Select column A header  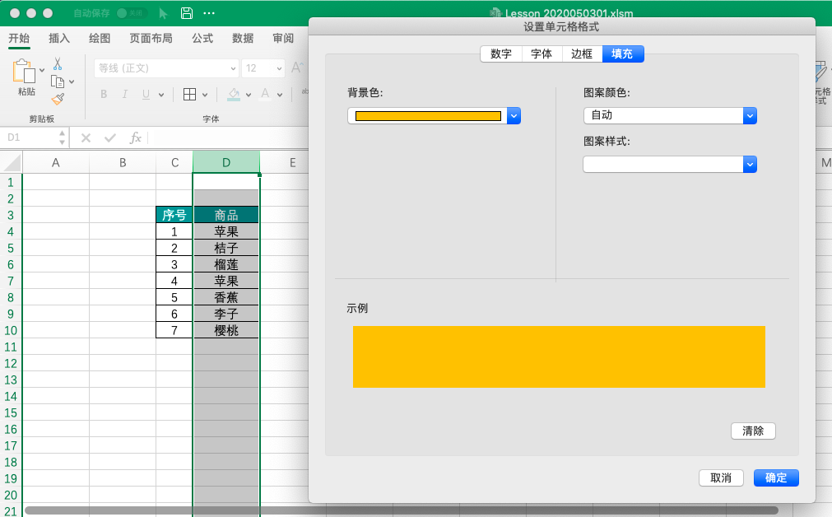pyautogui.click(x=56, y=162)
